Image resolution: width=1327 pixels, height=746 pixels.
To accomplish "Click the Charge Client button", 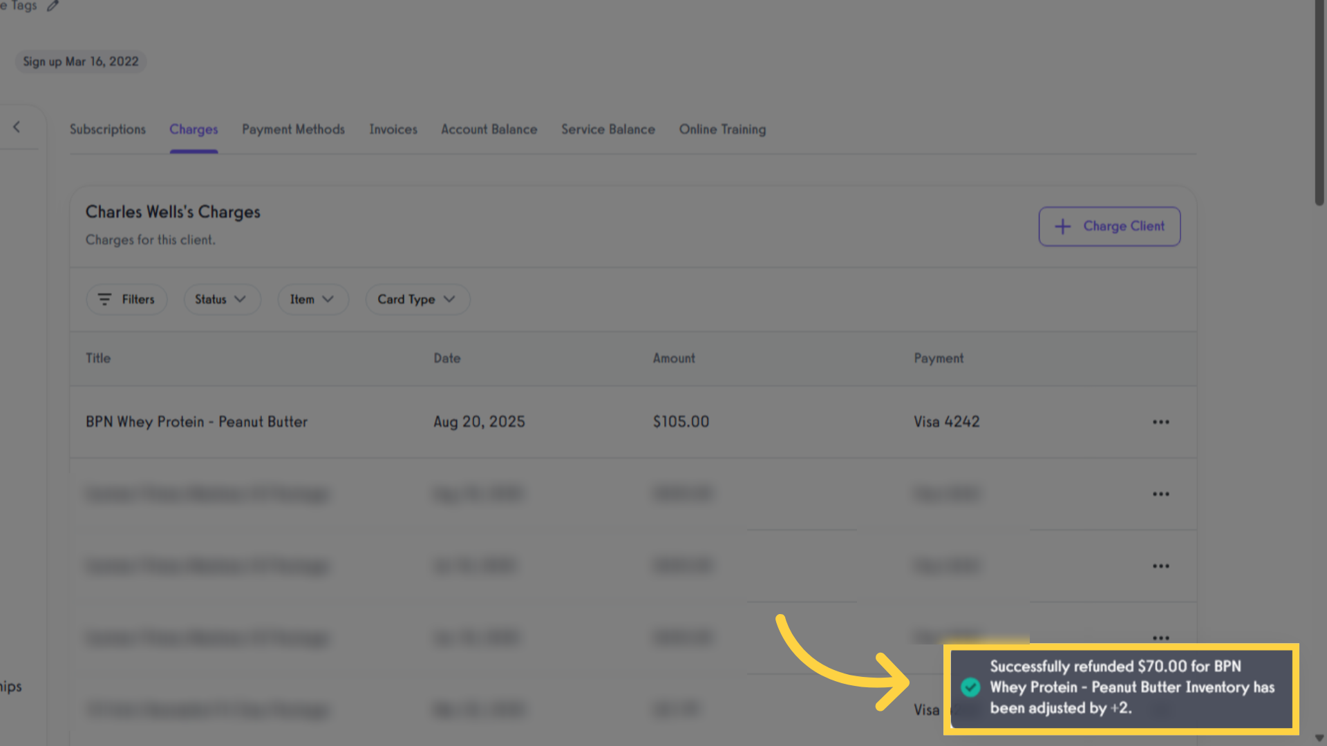I will (x=1109, y=227).
